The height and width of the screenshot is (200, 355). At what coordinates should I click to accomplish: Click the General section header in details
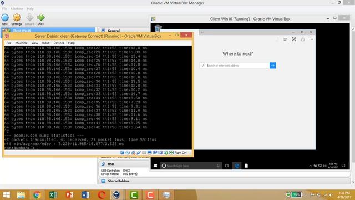(x=114, y=31)
